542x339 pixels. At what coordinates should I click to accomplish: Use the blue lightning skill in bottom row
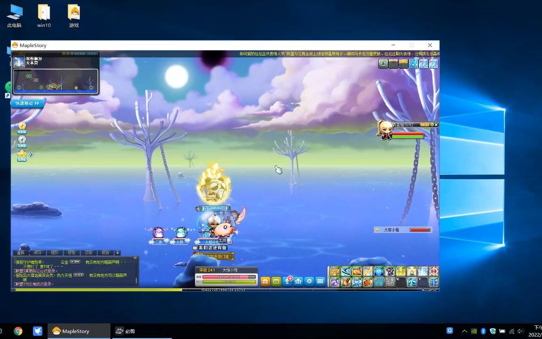coord(357,282)
